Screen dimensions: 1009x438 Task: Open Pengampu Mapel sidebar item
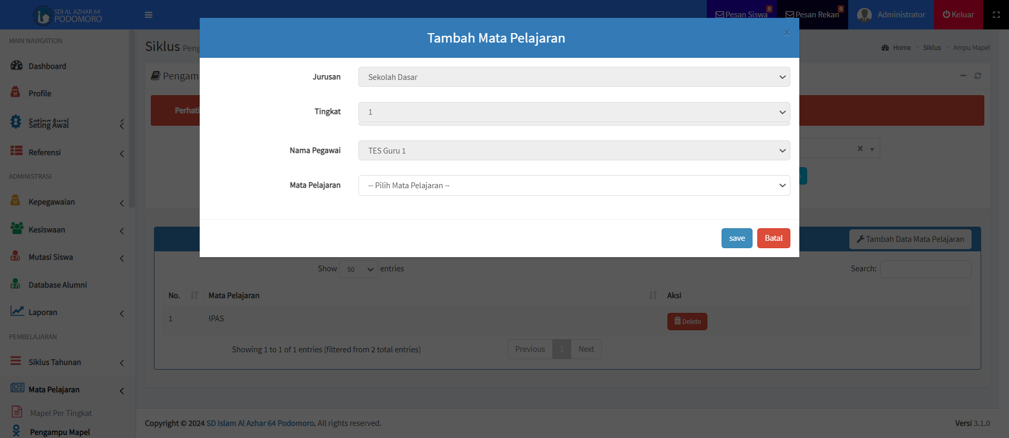coord(59,432)
